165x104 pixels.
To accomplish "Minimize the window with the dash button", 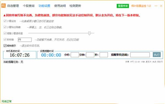I will (x=156, y=6).
